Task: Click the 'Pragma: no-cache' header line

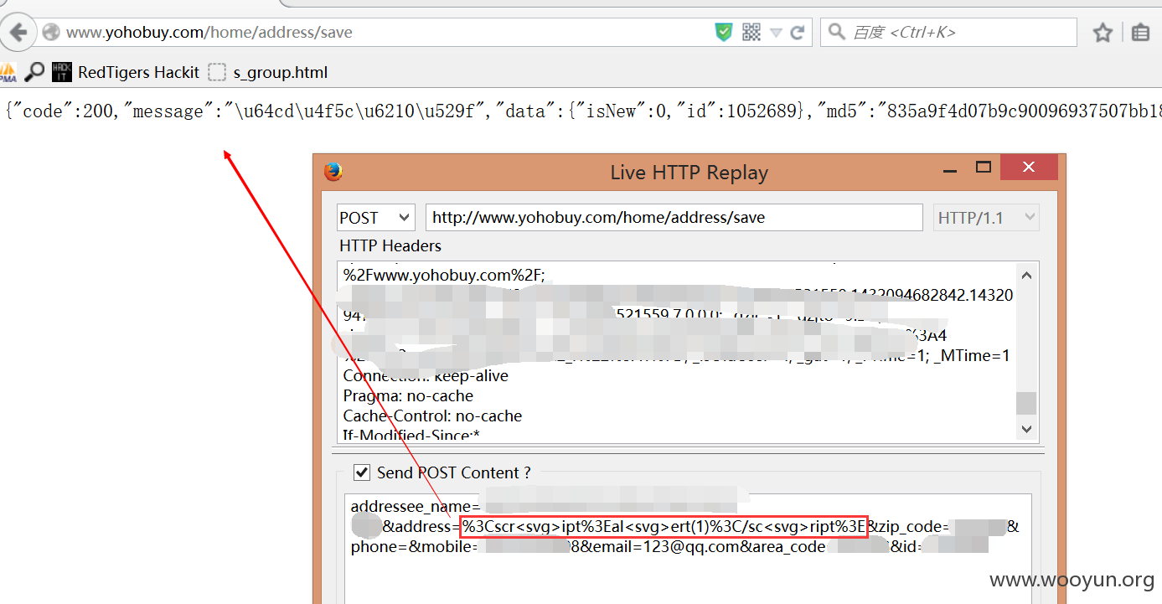Action: 408,396
